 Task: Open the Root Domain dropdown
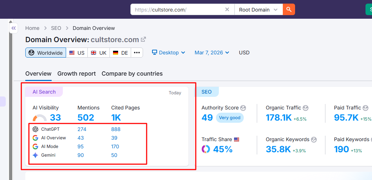pos(258,10)
